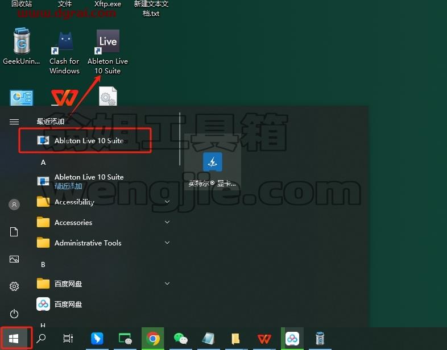Viewport: 447px width, 350px height.
Task: Select recently added Ableton Live 10 Suite
Action: click(x=85, y=141)
